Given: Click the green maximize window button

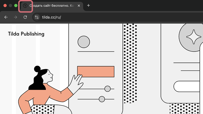Looking at the screenshot, I should (16, 6).
